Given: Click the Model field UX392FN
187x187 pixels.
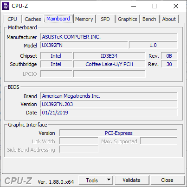Looking at the screenshot, I should (x=84, y=45).
